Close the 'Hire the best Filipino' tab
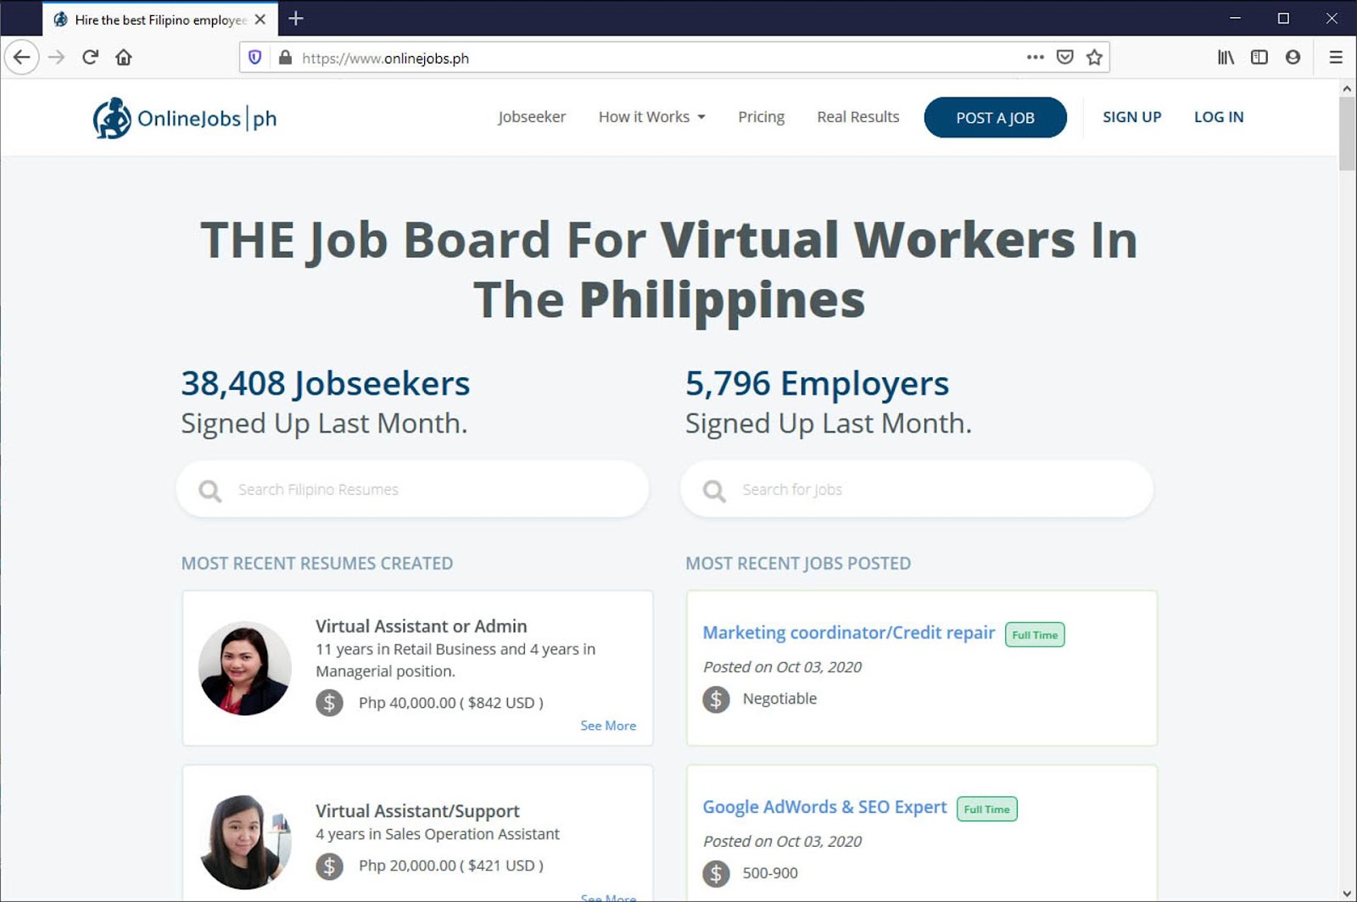Viewport: 1357px width, 902px height. [260, 19]
